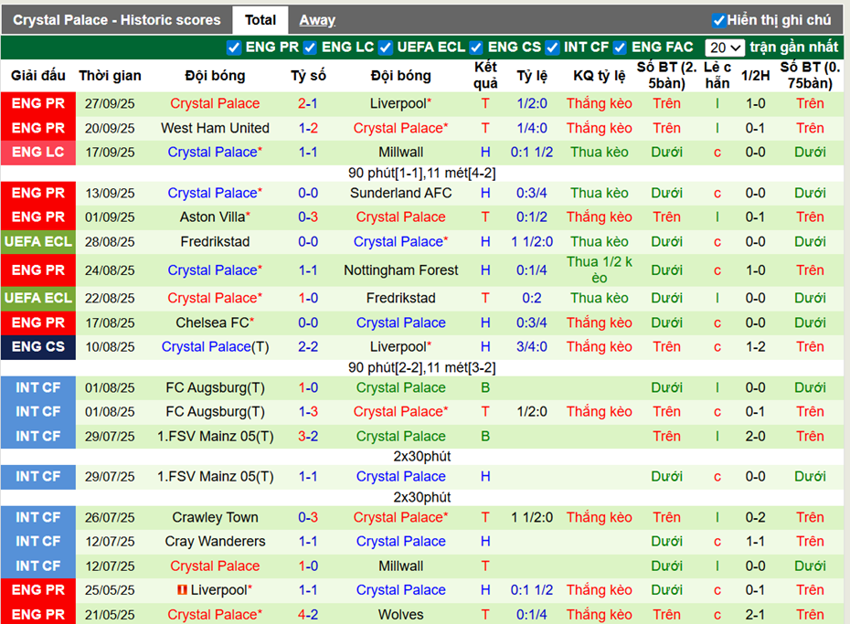Viewport: 850px width, 624px height.
Task: Click the 3-2 score against 1.FSV Mainz 05
Action: coord(308,436)
